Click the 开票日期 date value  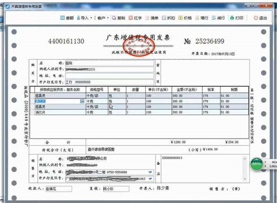pyautogui.click(x=223, y=54)
